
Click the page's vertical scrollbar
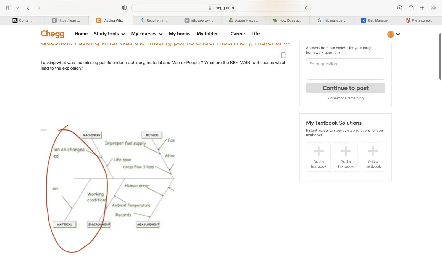tap(440, 57)
